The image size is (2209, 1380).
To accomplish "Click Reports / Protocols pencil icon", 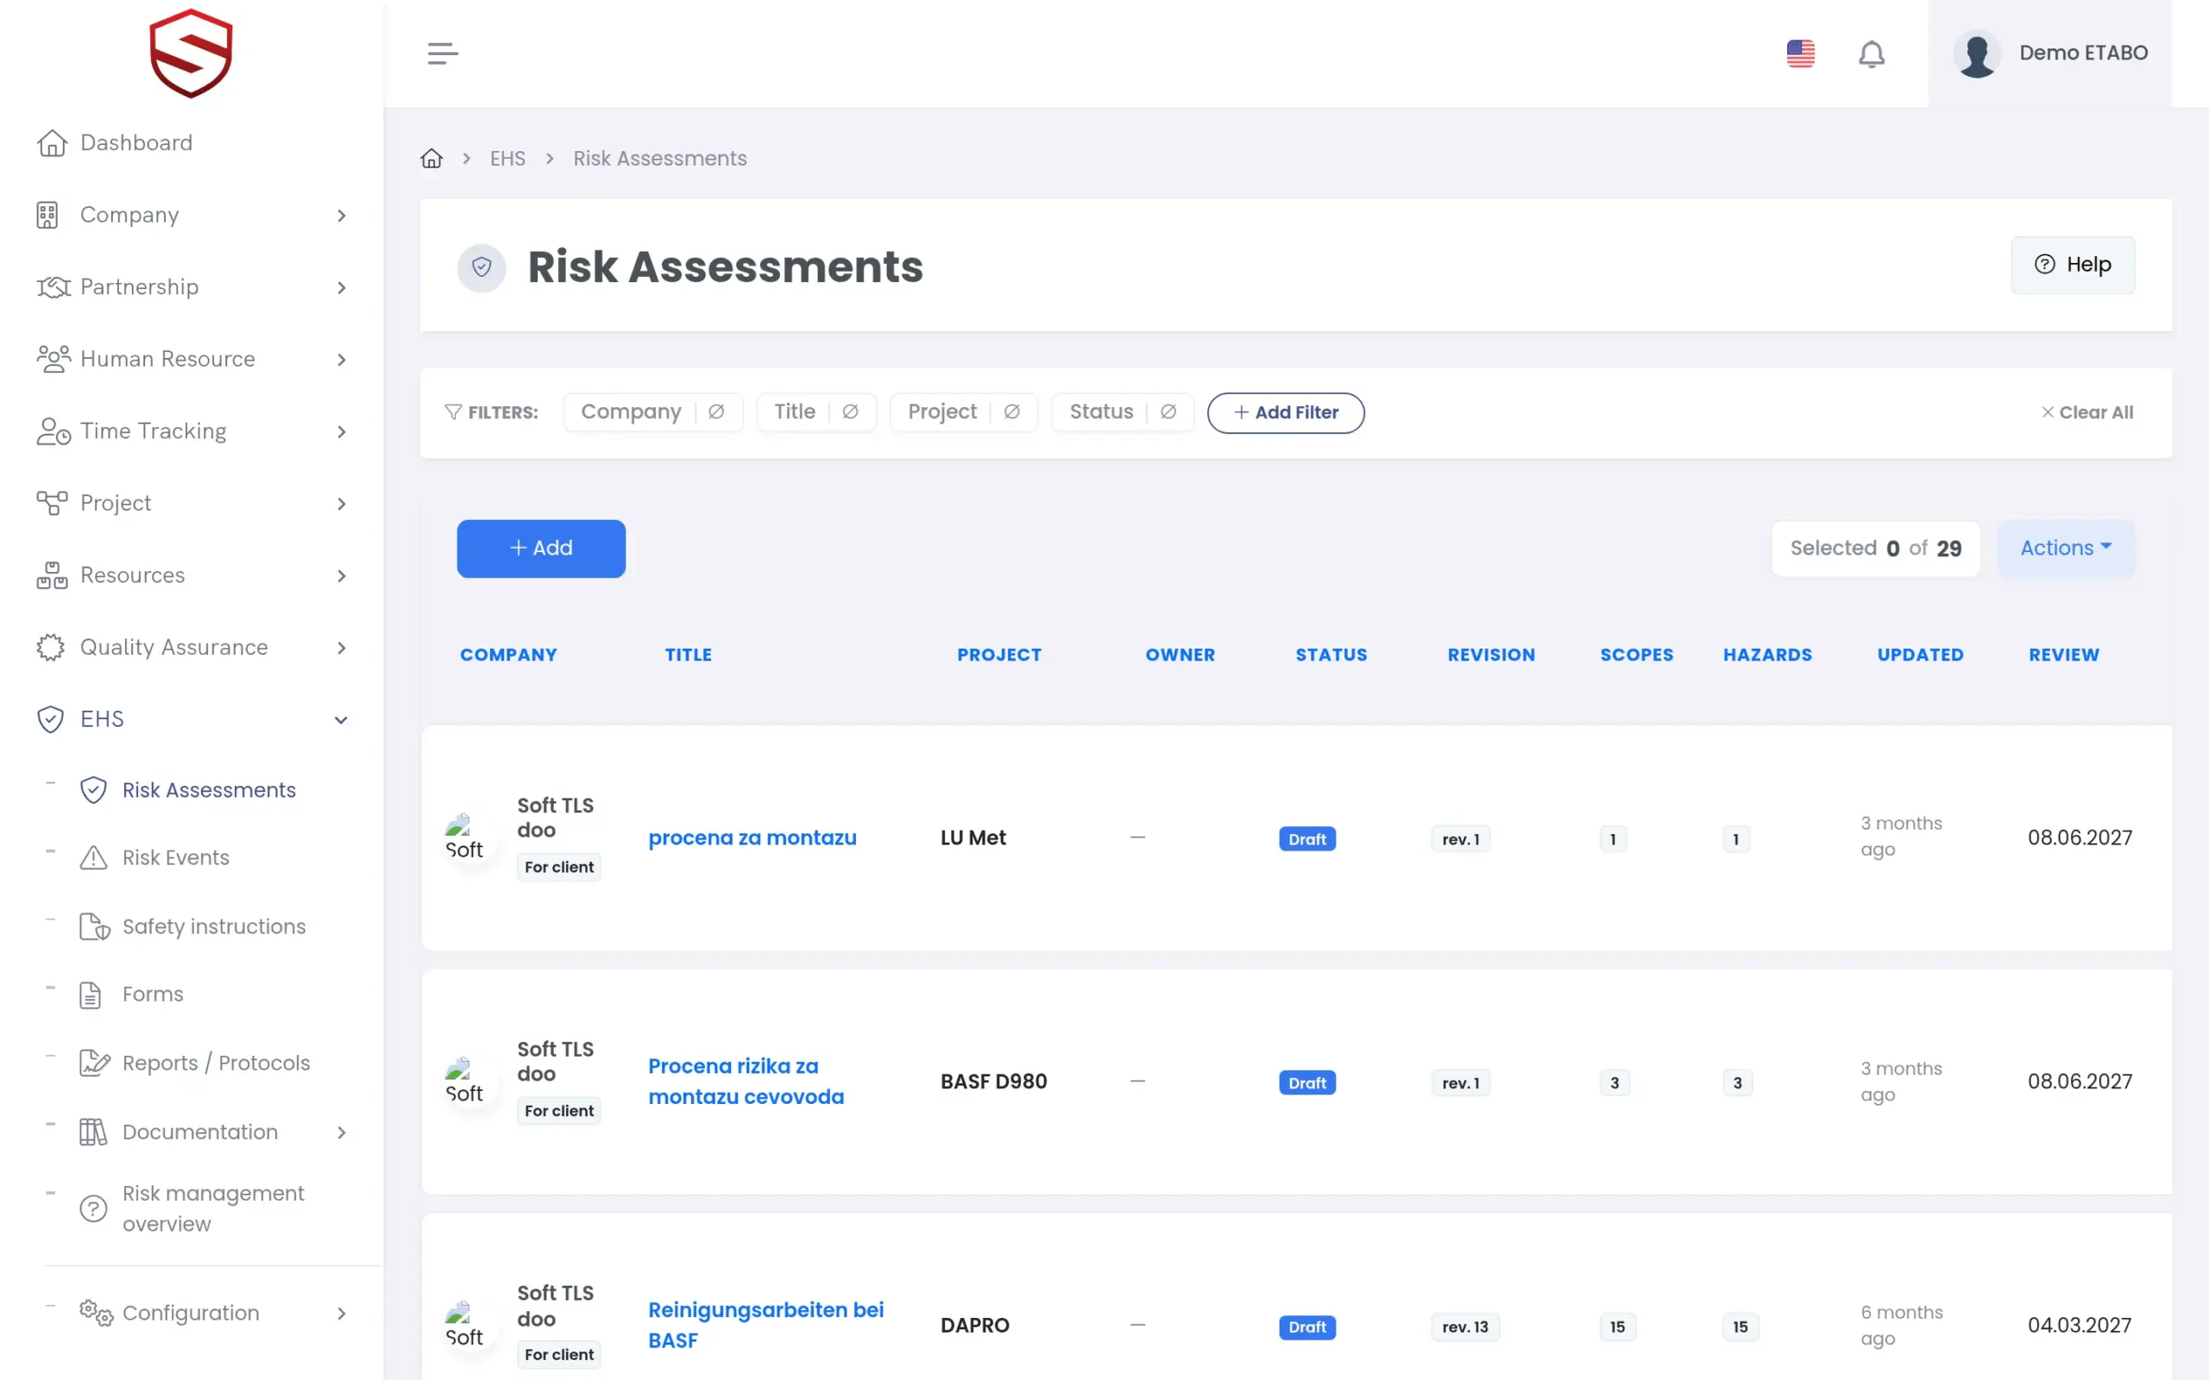I will [x=94, y=1063].
